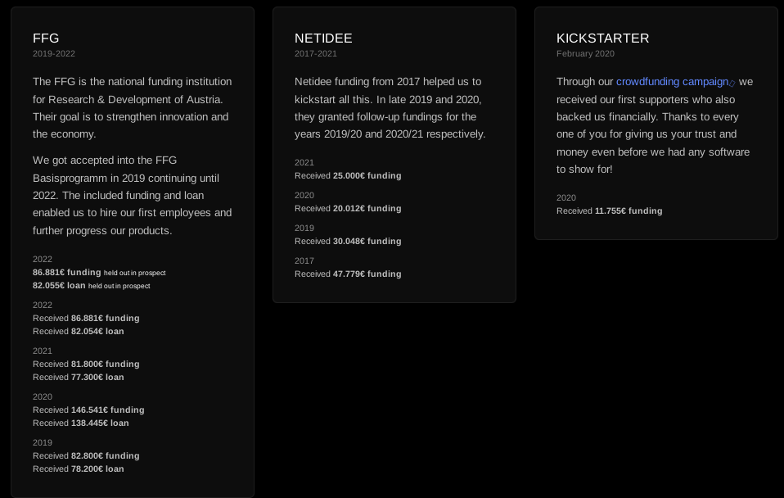Image resolution: width=784 pixels, height=498 pixels.
Task: Click Received 146.541€ funding entry
Action: click(88, 410)
